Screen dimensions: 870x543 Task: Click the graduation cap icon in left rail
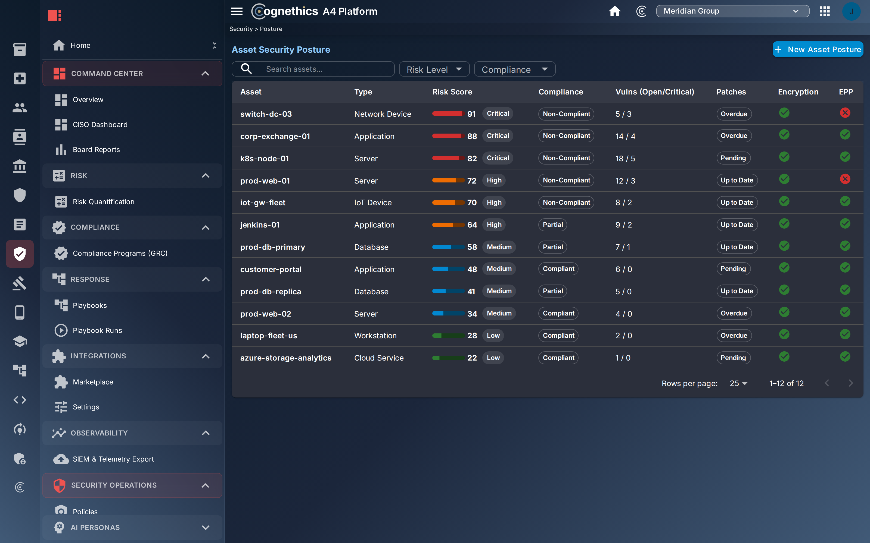point(20,341)
